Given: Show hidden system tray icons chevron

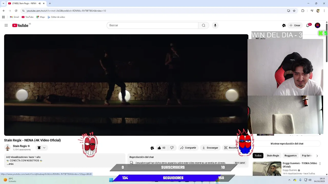Looking at the screenshot, I should click(x=289, y=180).
